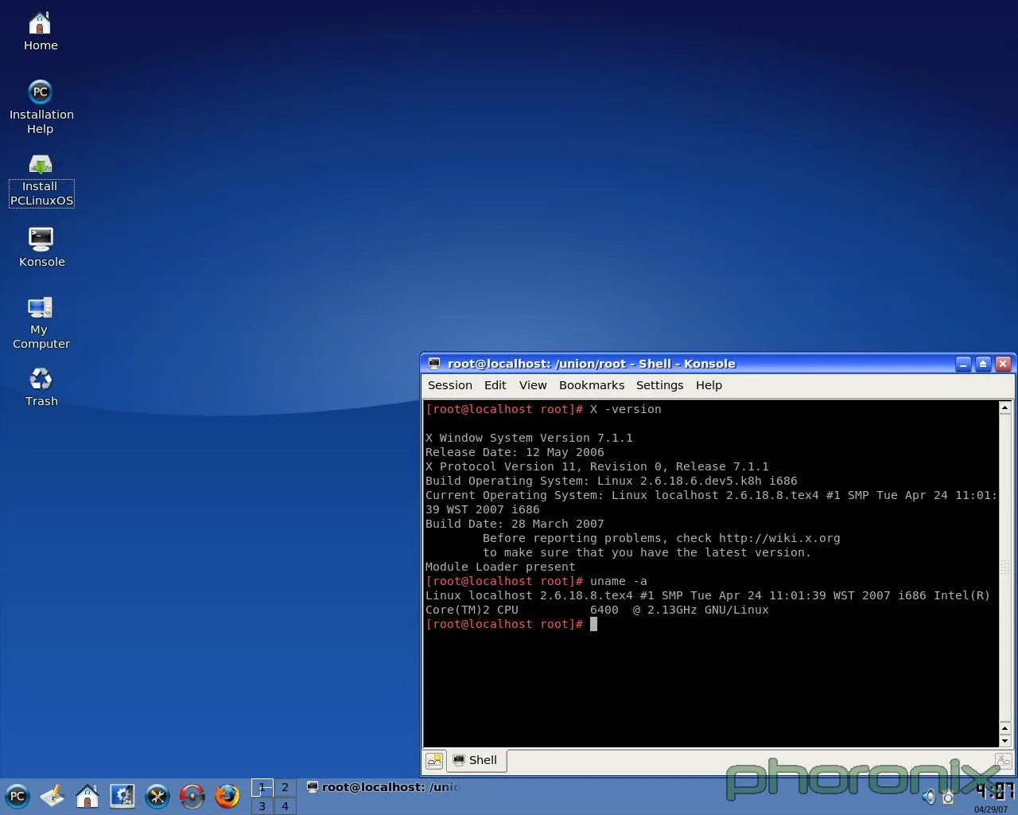Switch to virtual desktop 3
This screenshot has width=1018, height=815.
[262, 806]
